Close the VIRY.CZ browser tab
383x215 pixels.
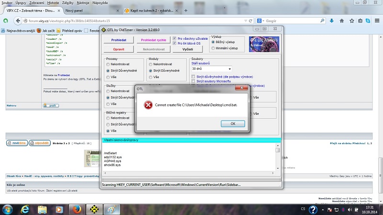coord(59,11)
